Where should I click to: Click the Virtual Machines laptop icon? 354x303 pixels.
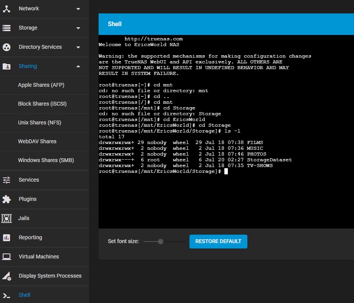tap(6, 257)
